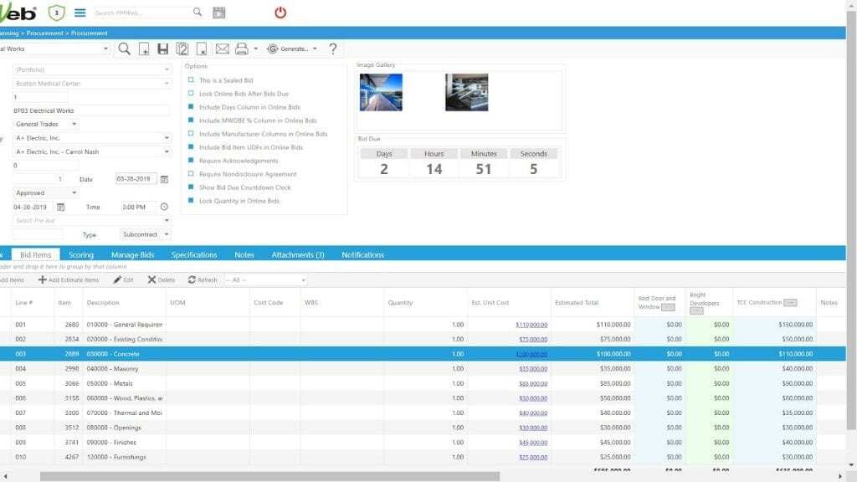
Task: Open the calendar picker beside 03-28-2019 date
Action: click(164, 179)
